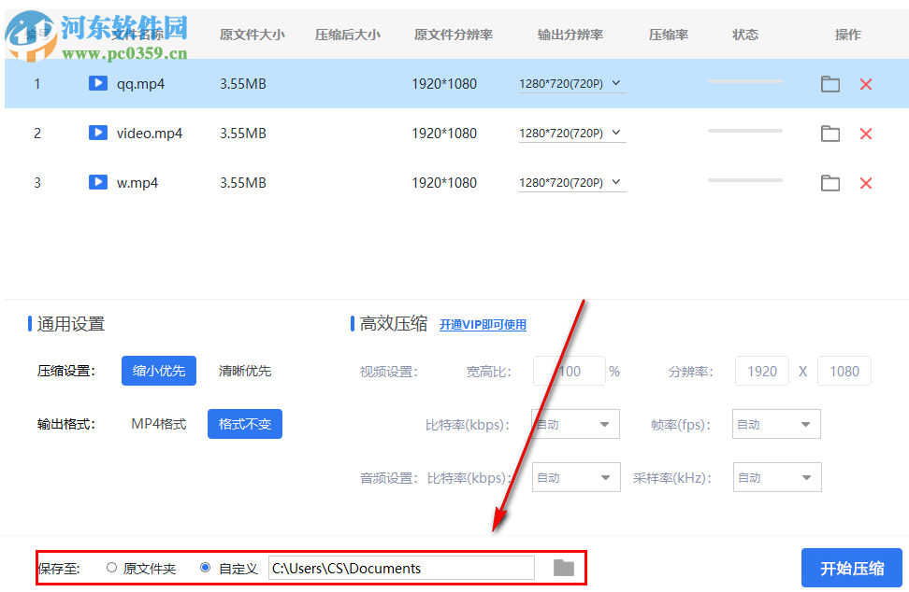The width and height of the screenshot is (909, 592).
Task: Open the output resolution dropdown for qq.mp4
Action: (570, 83)
